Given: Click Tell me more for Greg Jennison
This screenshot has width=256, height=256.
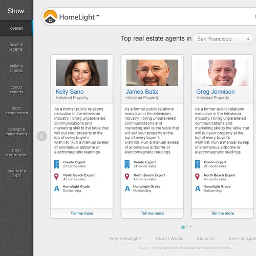Looking at the screenshot, I should [x=223, y=214].
